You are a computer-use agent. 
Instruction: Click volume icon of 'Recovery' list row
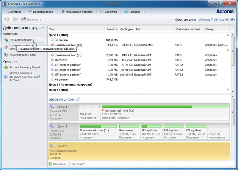click(x=52, y=60)
